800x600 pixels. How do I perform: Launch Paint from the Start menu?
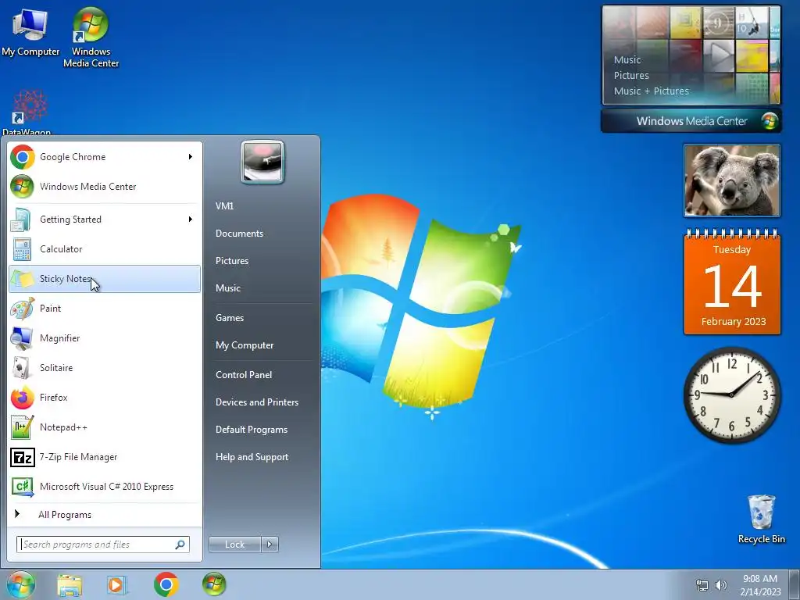(x=105, y=308)
